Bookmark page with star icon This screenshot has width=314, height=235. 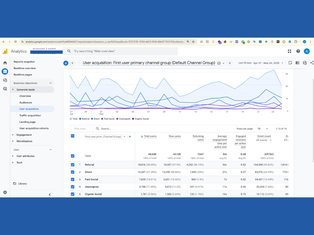point(193,42)
